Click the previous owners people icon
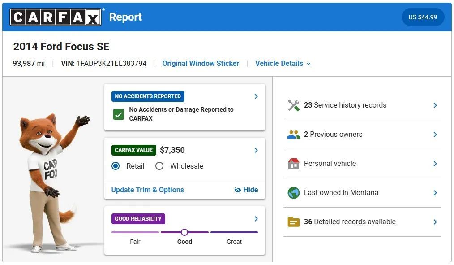454x265 pixels. pyautogui.click(x=293, y=135)
